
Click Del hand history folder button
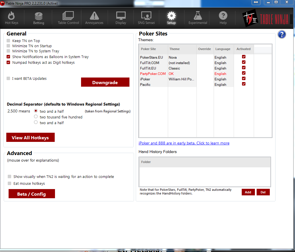(x=263, y=192)
